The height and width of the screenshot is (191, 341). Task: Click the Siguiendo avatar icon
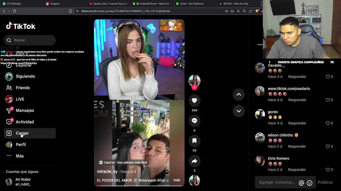9,76
